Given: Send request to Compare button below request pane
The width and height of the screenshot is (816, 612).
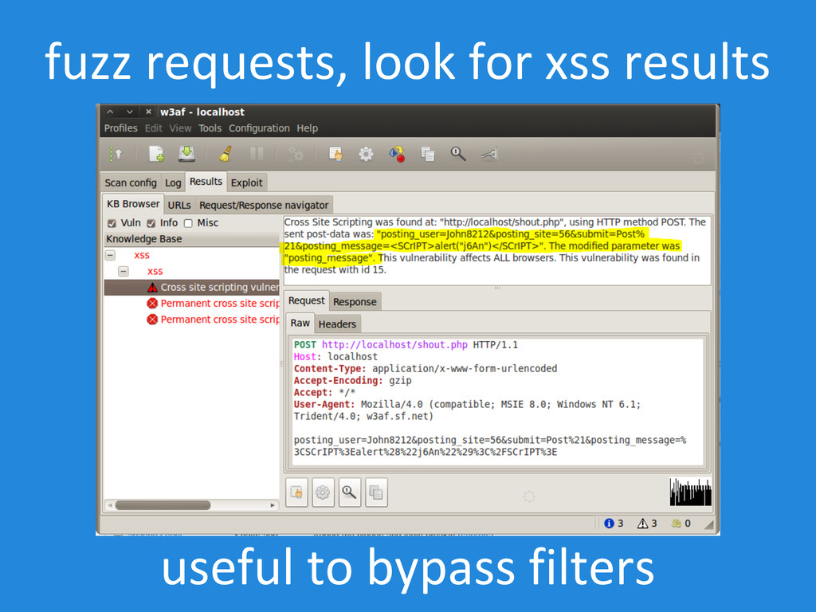Looking at the screenshot, I should [x=376, y=492].
